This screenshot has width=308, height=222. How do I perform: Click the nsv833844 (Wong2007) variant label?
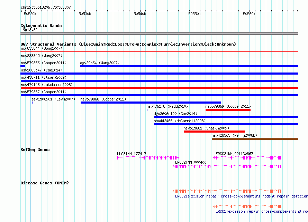42,48
